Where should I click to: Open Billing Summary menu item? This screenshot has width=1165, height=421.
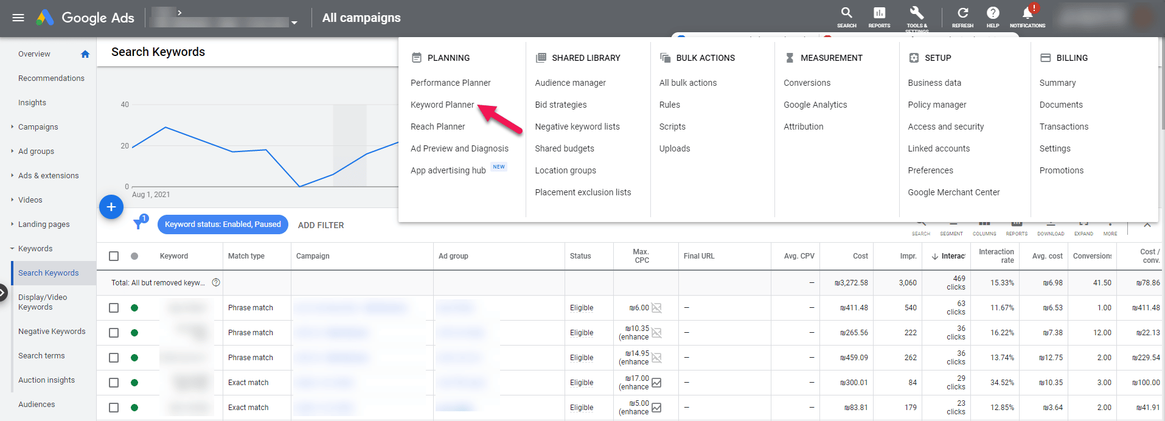(1057, 83)
